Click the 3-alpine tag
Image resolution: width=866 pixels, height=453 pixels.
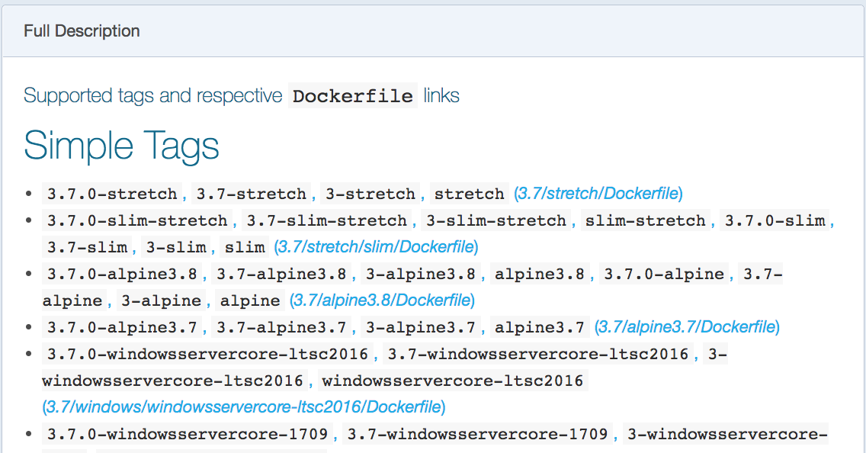[x=162, y=300]
